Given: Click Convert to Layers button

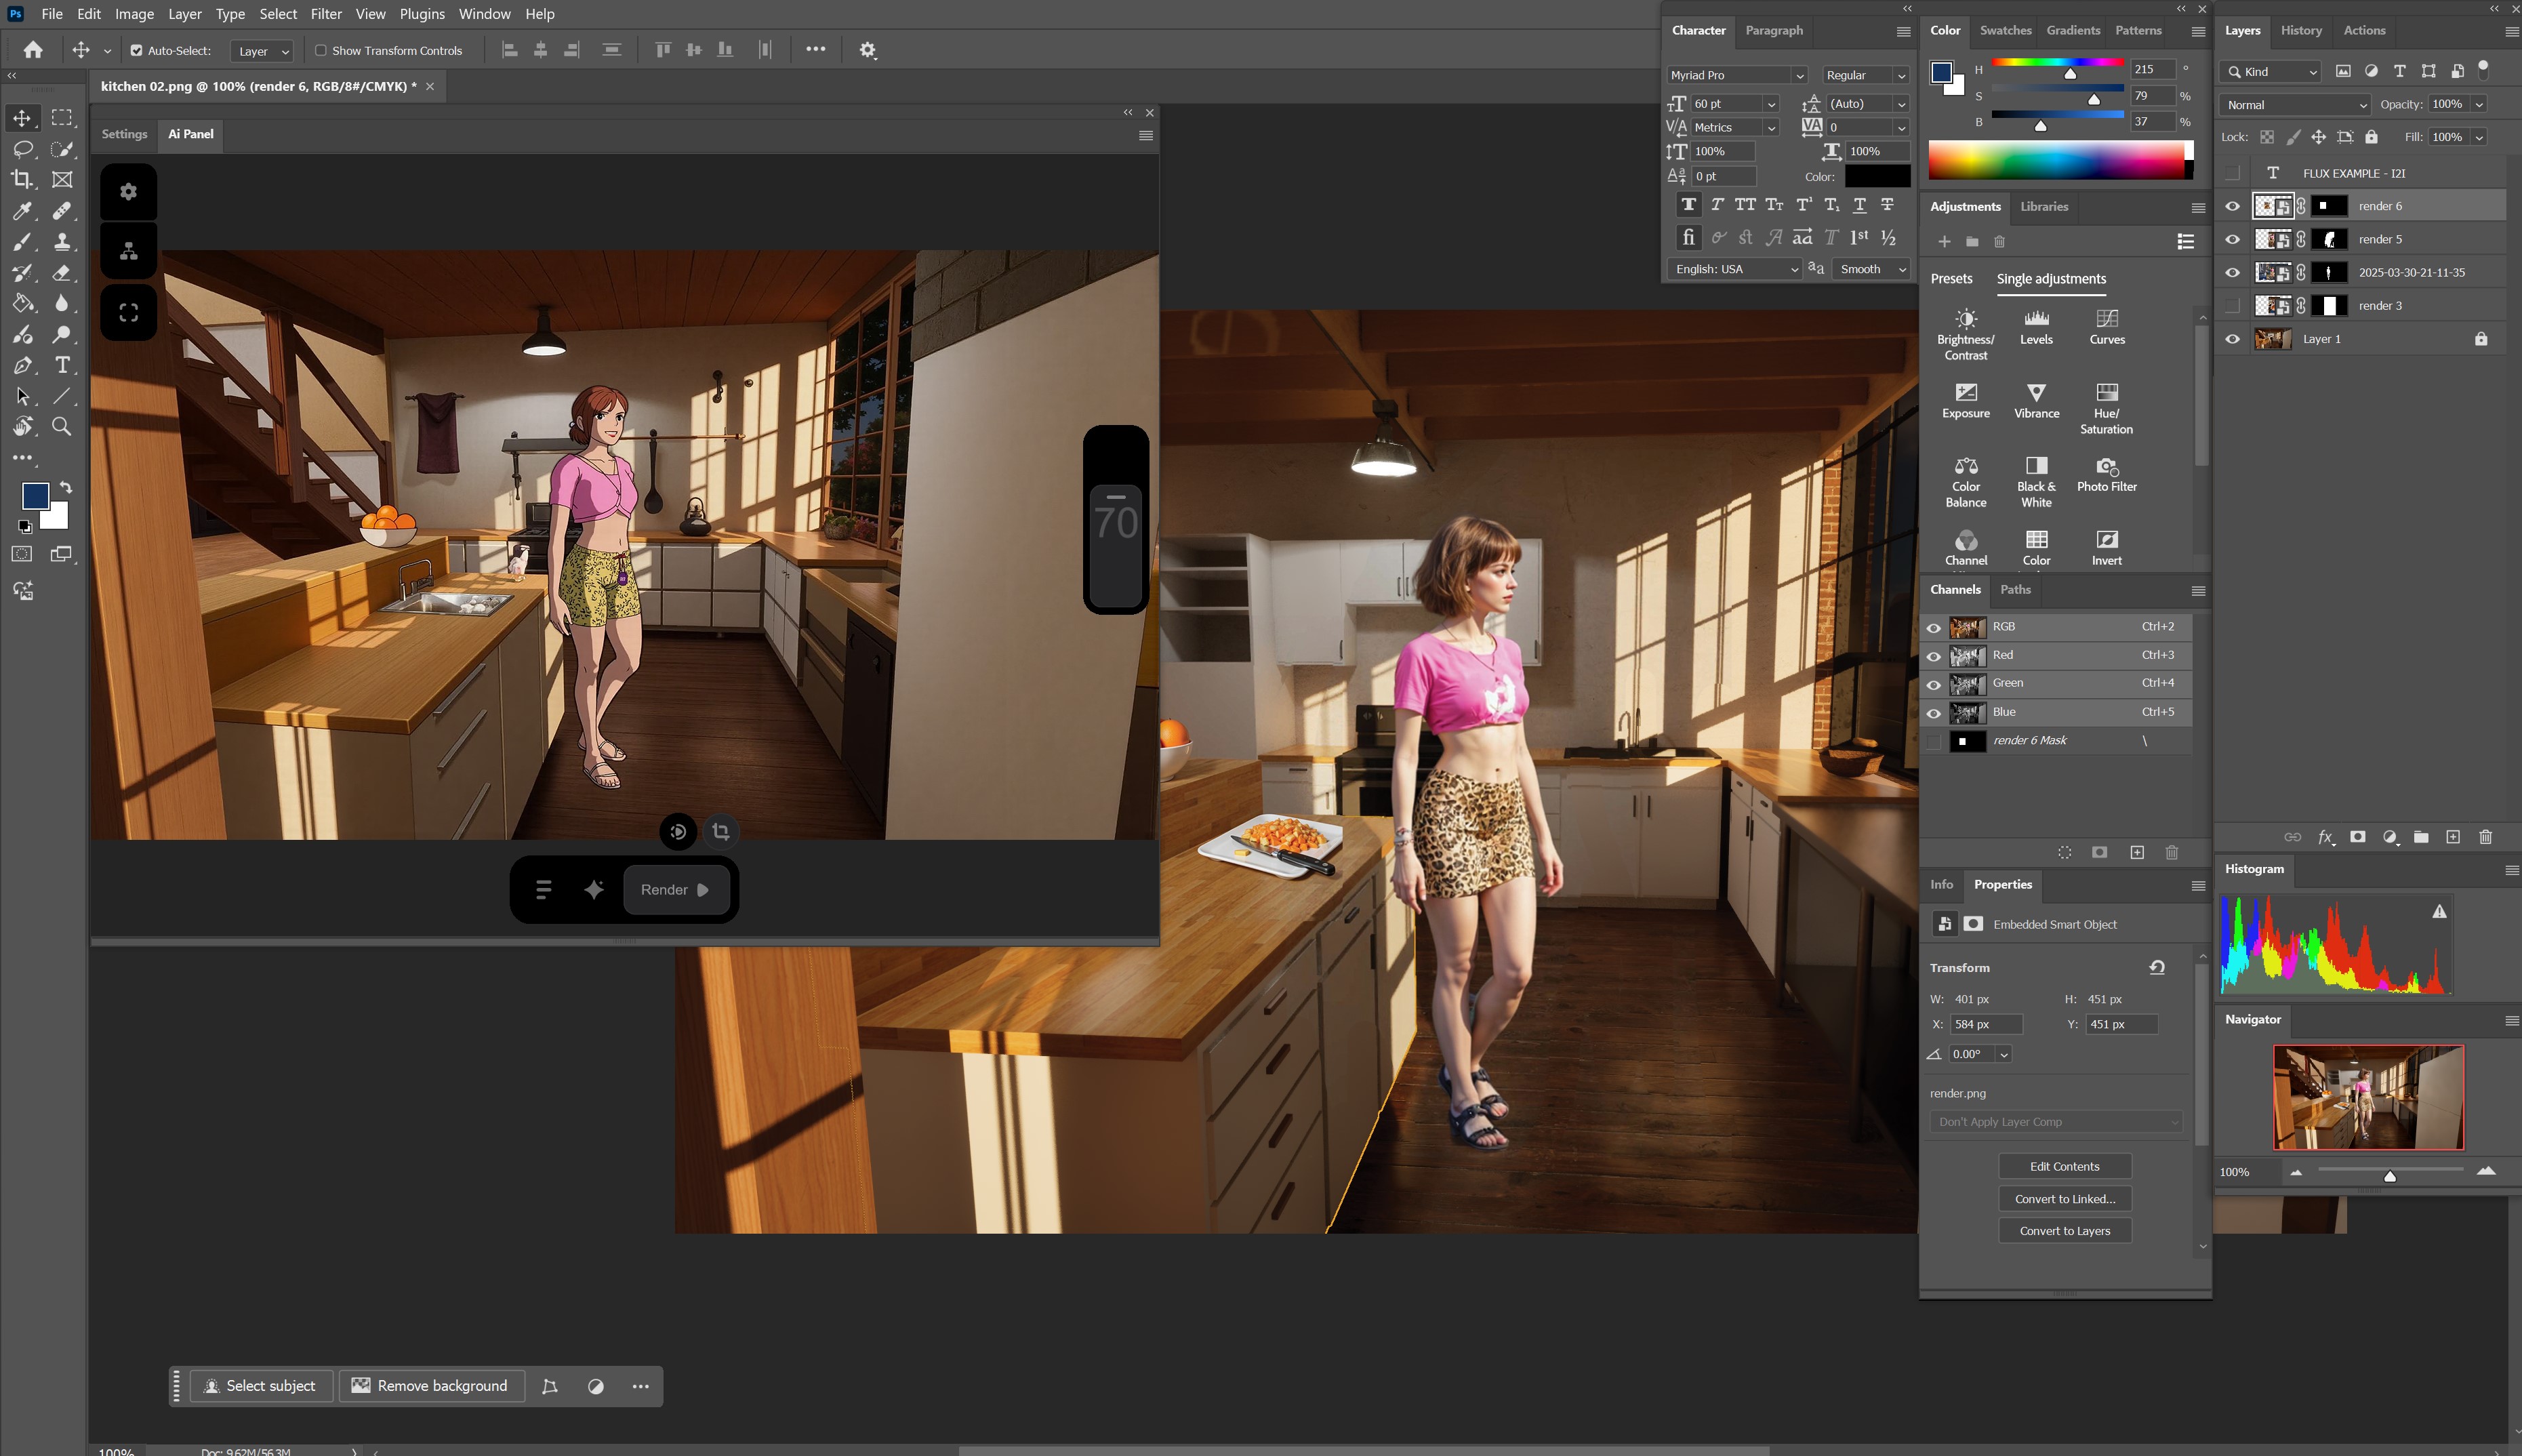Looking at the screenshot, I should click(x=2065, y=1231).
